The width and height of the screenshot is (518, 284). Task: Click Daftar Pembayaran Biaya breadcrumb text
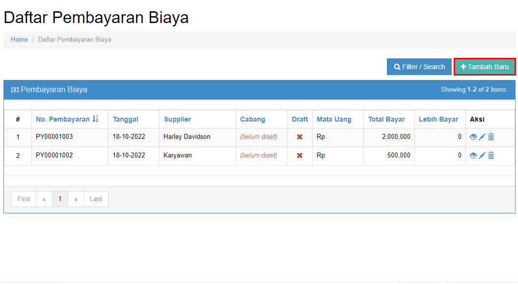(74, 40)
